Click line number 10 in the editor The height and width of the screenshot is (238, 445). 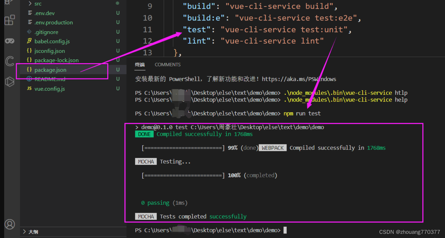(x=147, y=18)
